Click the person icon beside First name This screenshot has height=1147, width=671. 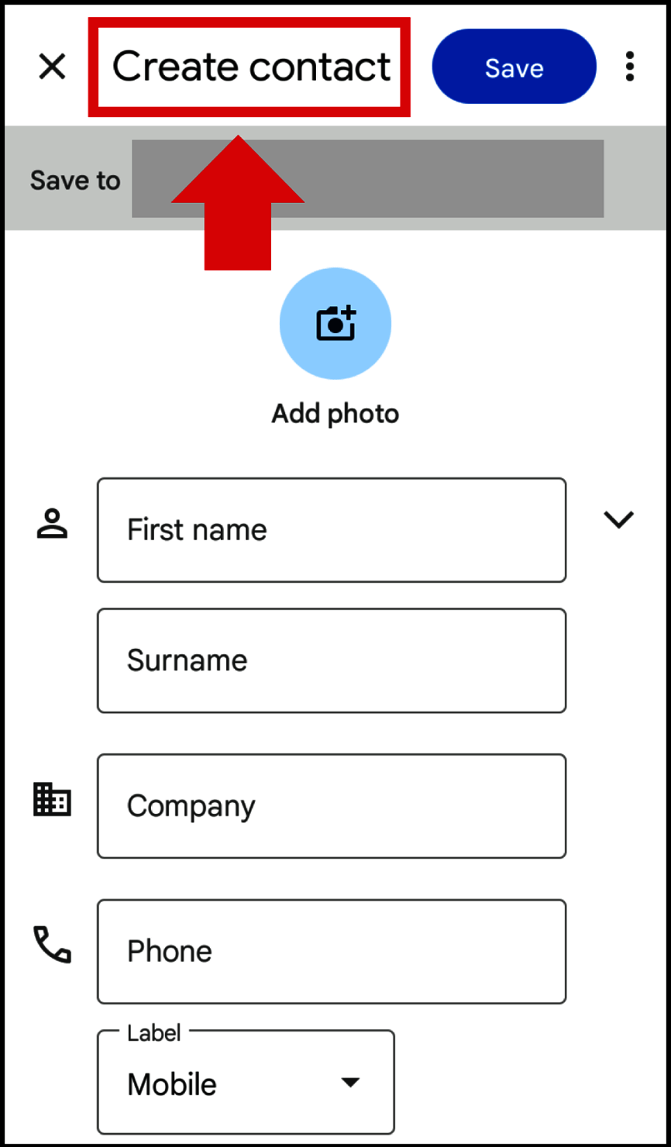click(x=53, y=525)
